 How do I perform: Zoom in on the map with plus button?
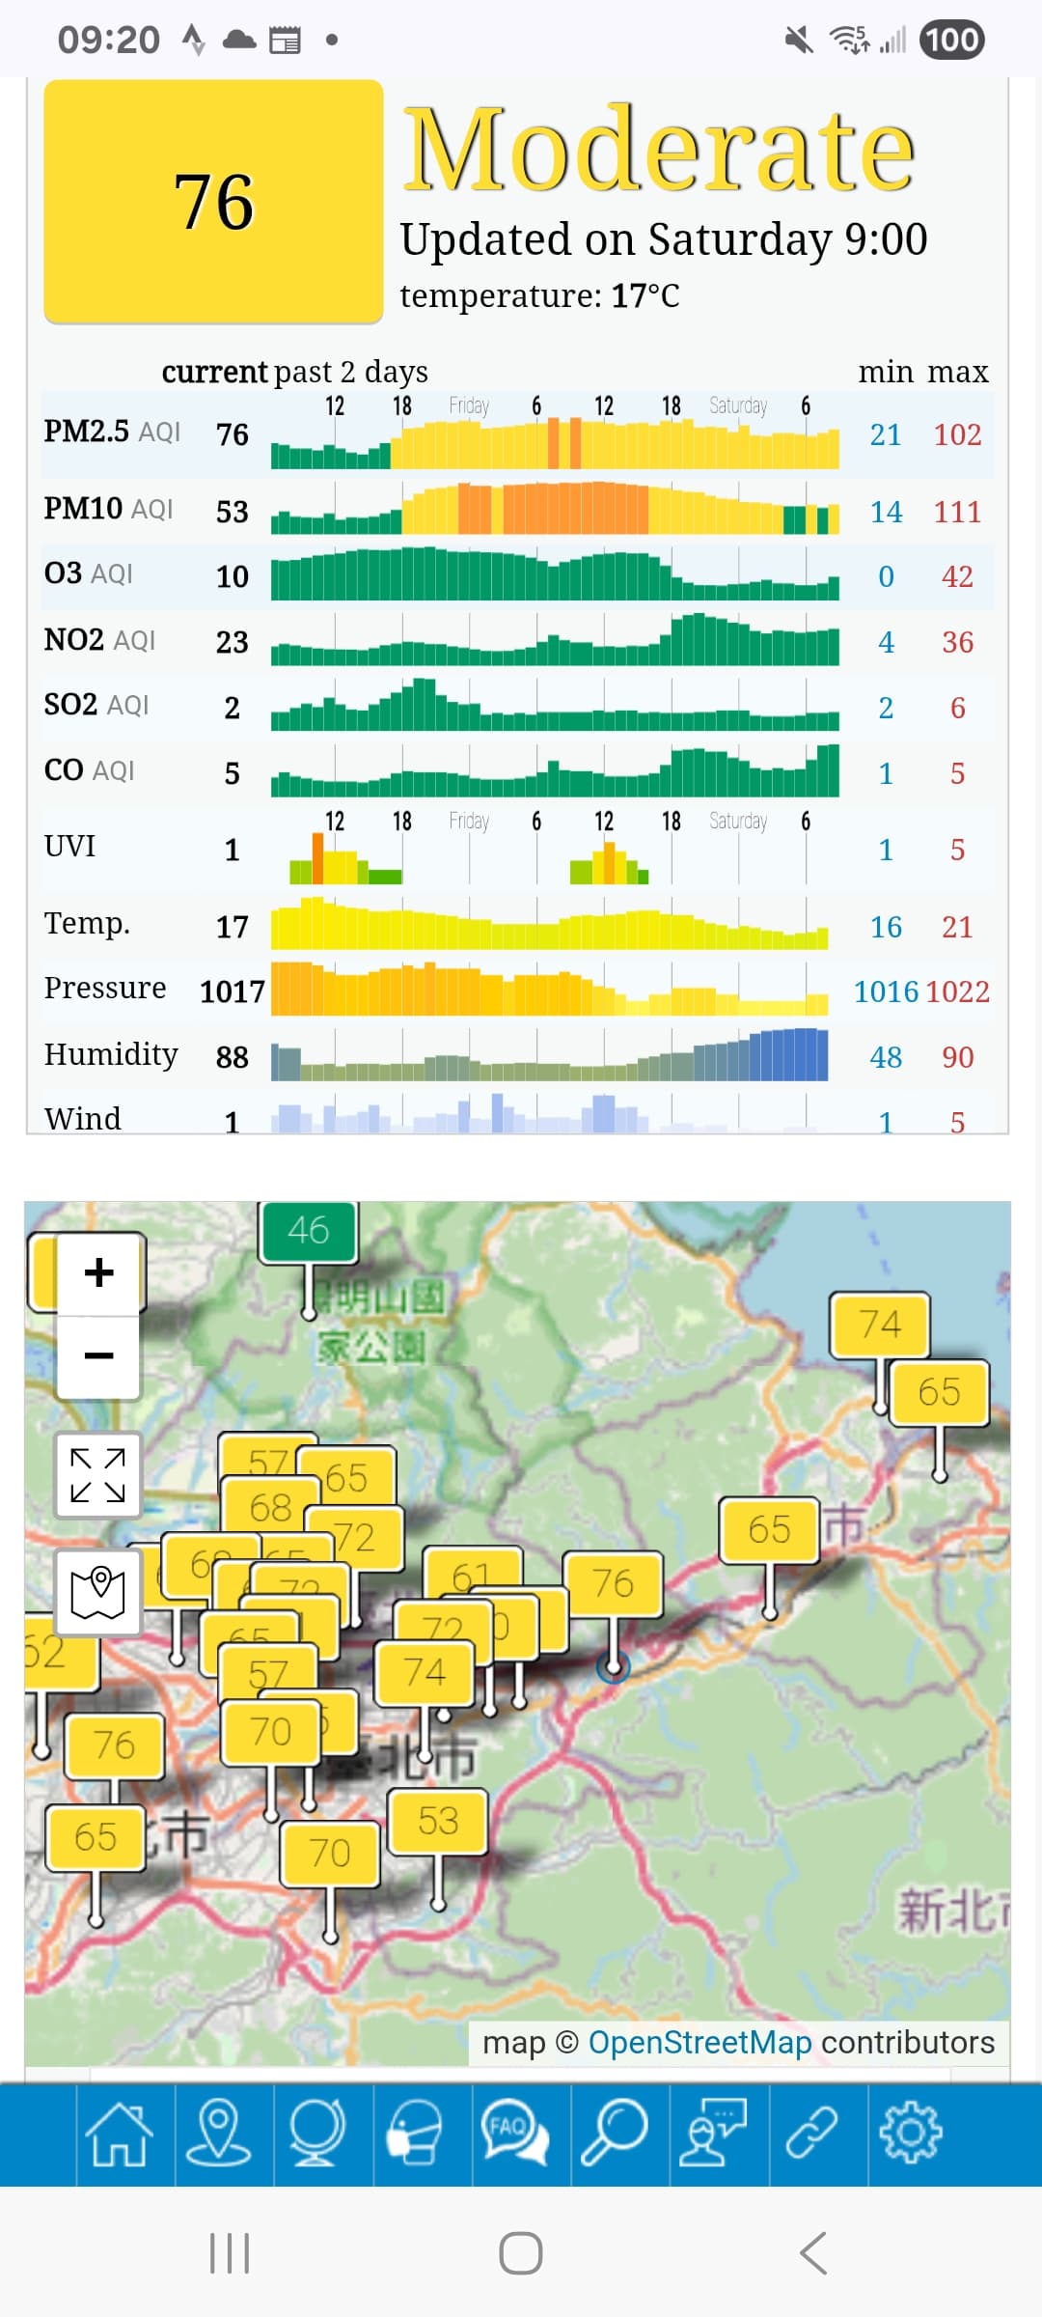pos(98,1272)
